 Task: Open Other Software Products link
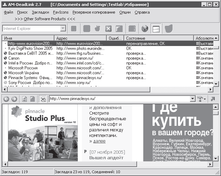[45, 19]
